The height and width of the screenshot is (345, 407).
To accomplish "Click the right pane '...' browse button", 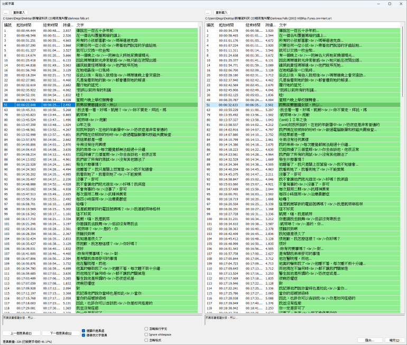I will tap(208, 13).
